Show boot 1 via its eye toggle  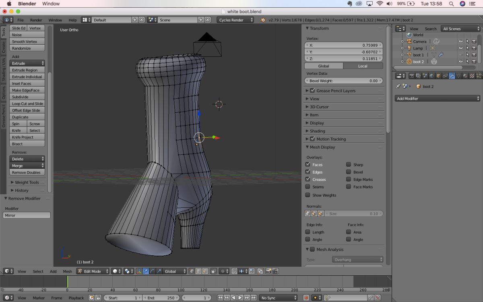(461, 55)
